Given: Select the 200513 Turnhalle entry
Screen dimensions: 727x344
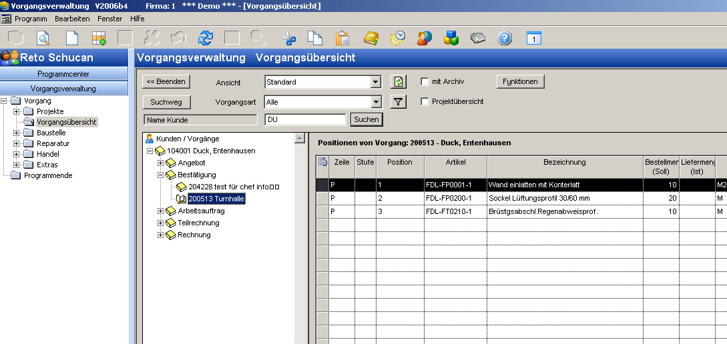Looking at the screenshot, I should tap(216, 199).
